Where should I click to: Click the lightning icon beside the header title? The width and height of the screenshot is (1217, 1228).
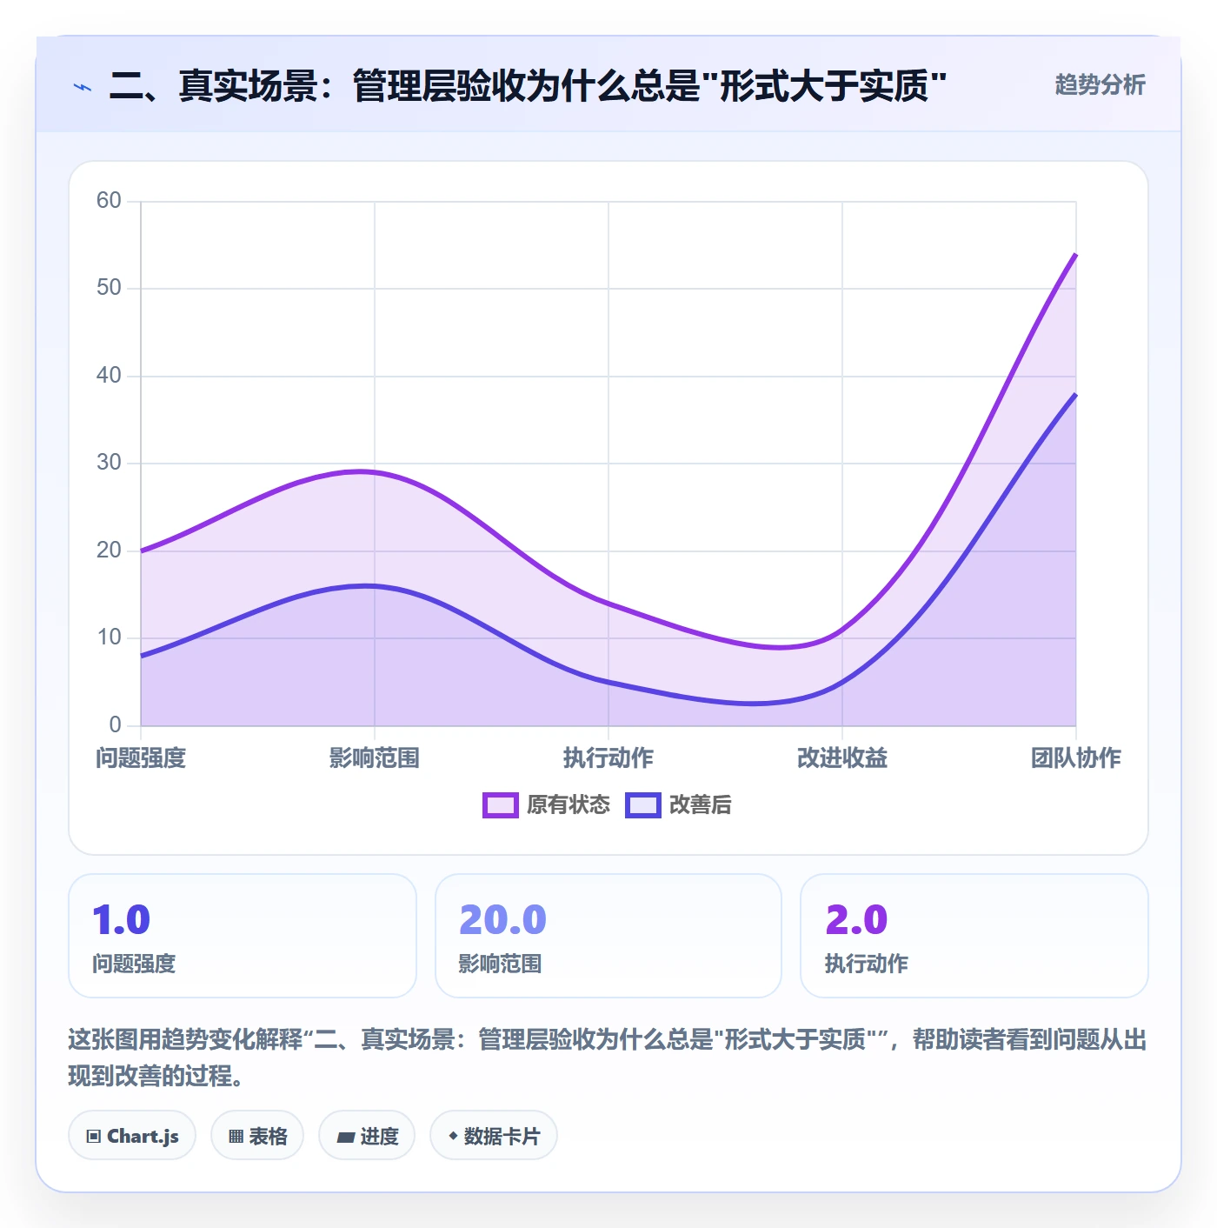tap(83, 87)
